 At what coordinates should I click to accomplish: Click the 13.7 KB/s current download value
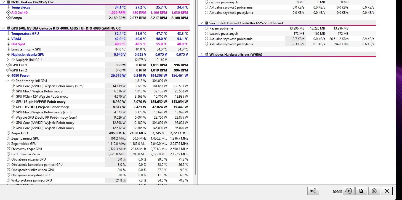tap(298, 39)
